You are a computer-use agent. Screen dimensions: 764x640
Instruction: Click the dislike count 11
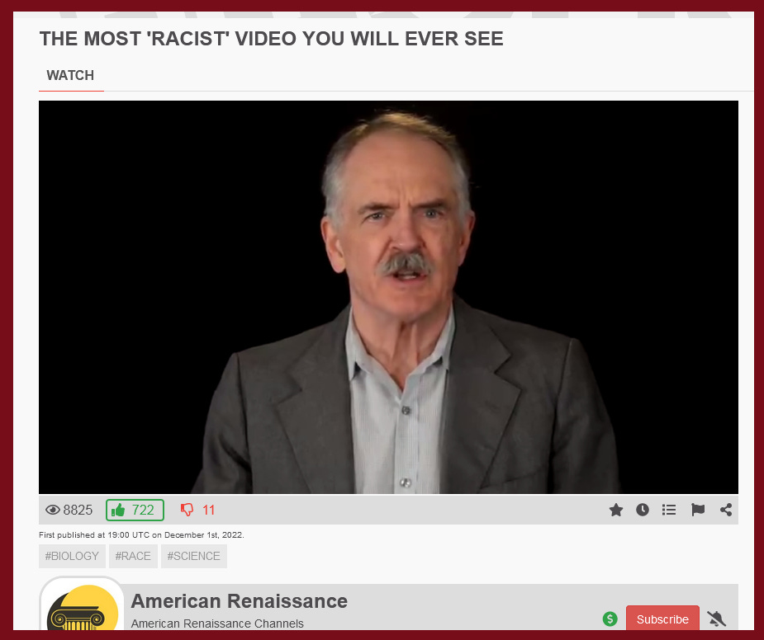coord(208,510)
